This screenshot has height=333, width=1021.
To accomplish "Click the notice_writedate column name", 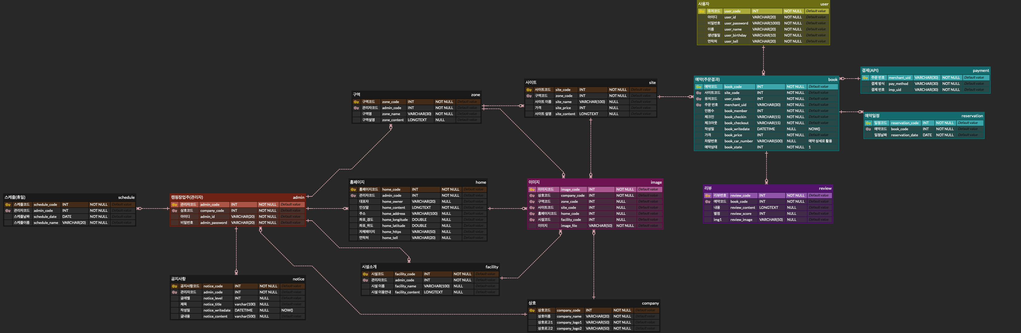I will pyautogui.click(x=216, y=310).
